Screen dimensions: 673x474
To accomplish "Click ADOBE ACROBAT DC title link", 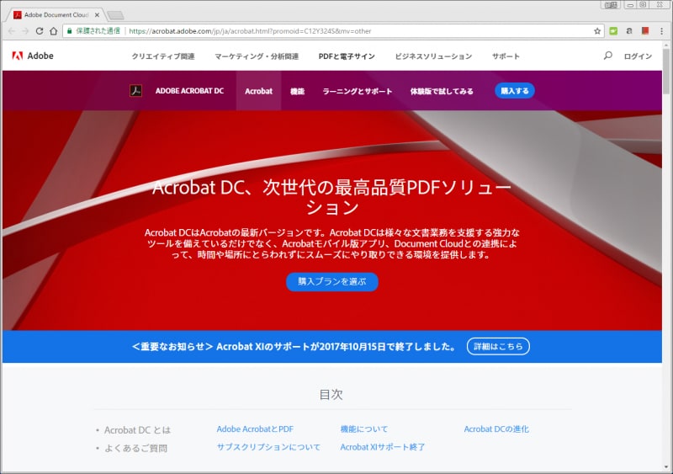I will [189, 91].
